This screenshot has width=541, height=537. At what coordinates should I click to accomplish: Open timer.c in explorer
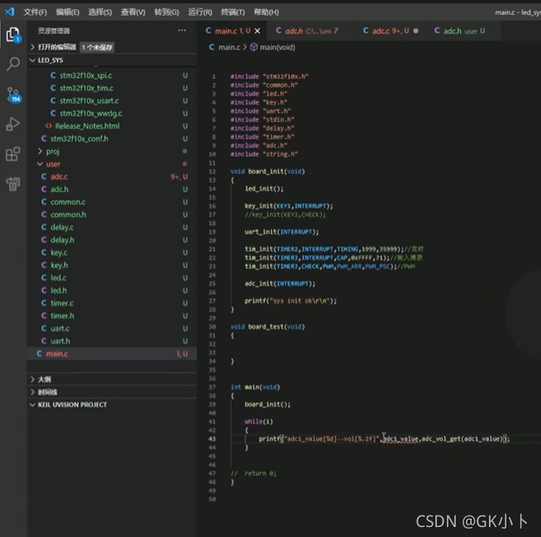[x=112, y=303]
